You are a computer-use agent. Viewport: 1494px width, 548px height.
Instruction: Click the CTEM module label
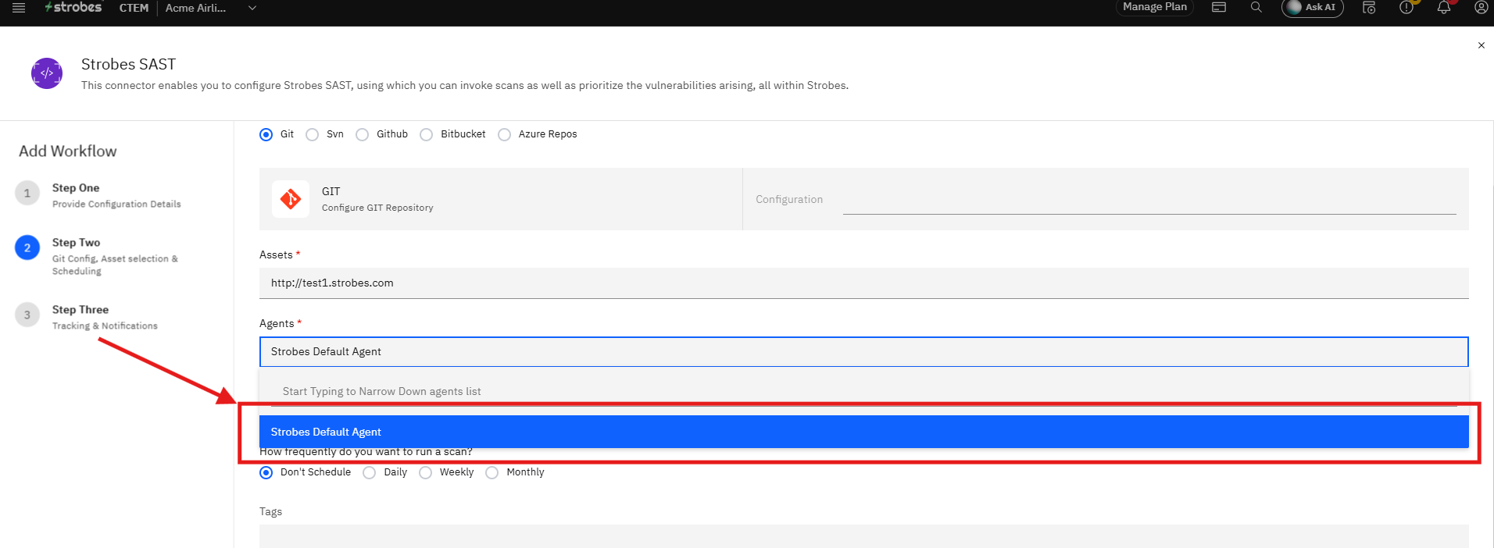(134, 8)
